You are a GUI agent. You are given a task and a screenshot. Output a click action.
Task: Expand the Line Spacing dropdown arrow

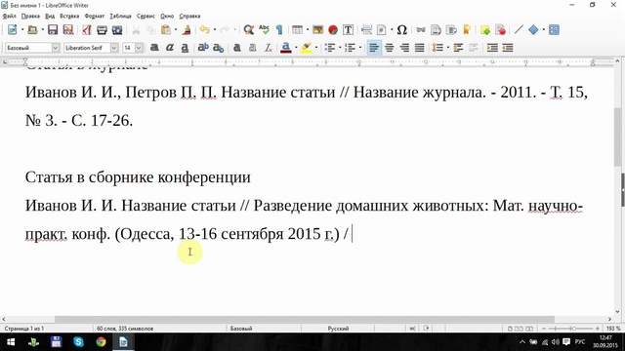[x=447, y=48]
